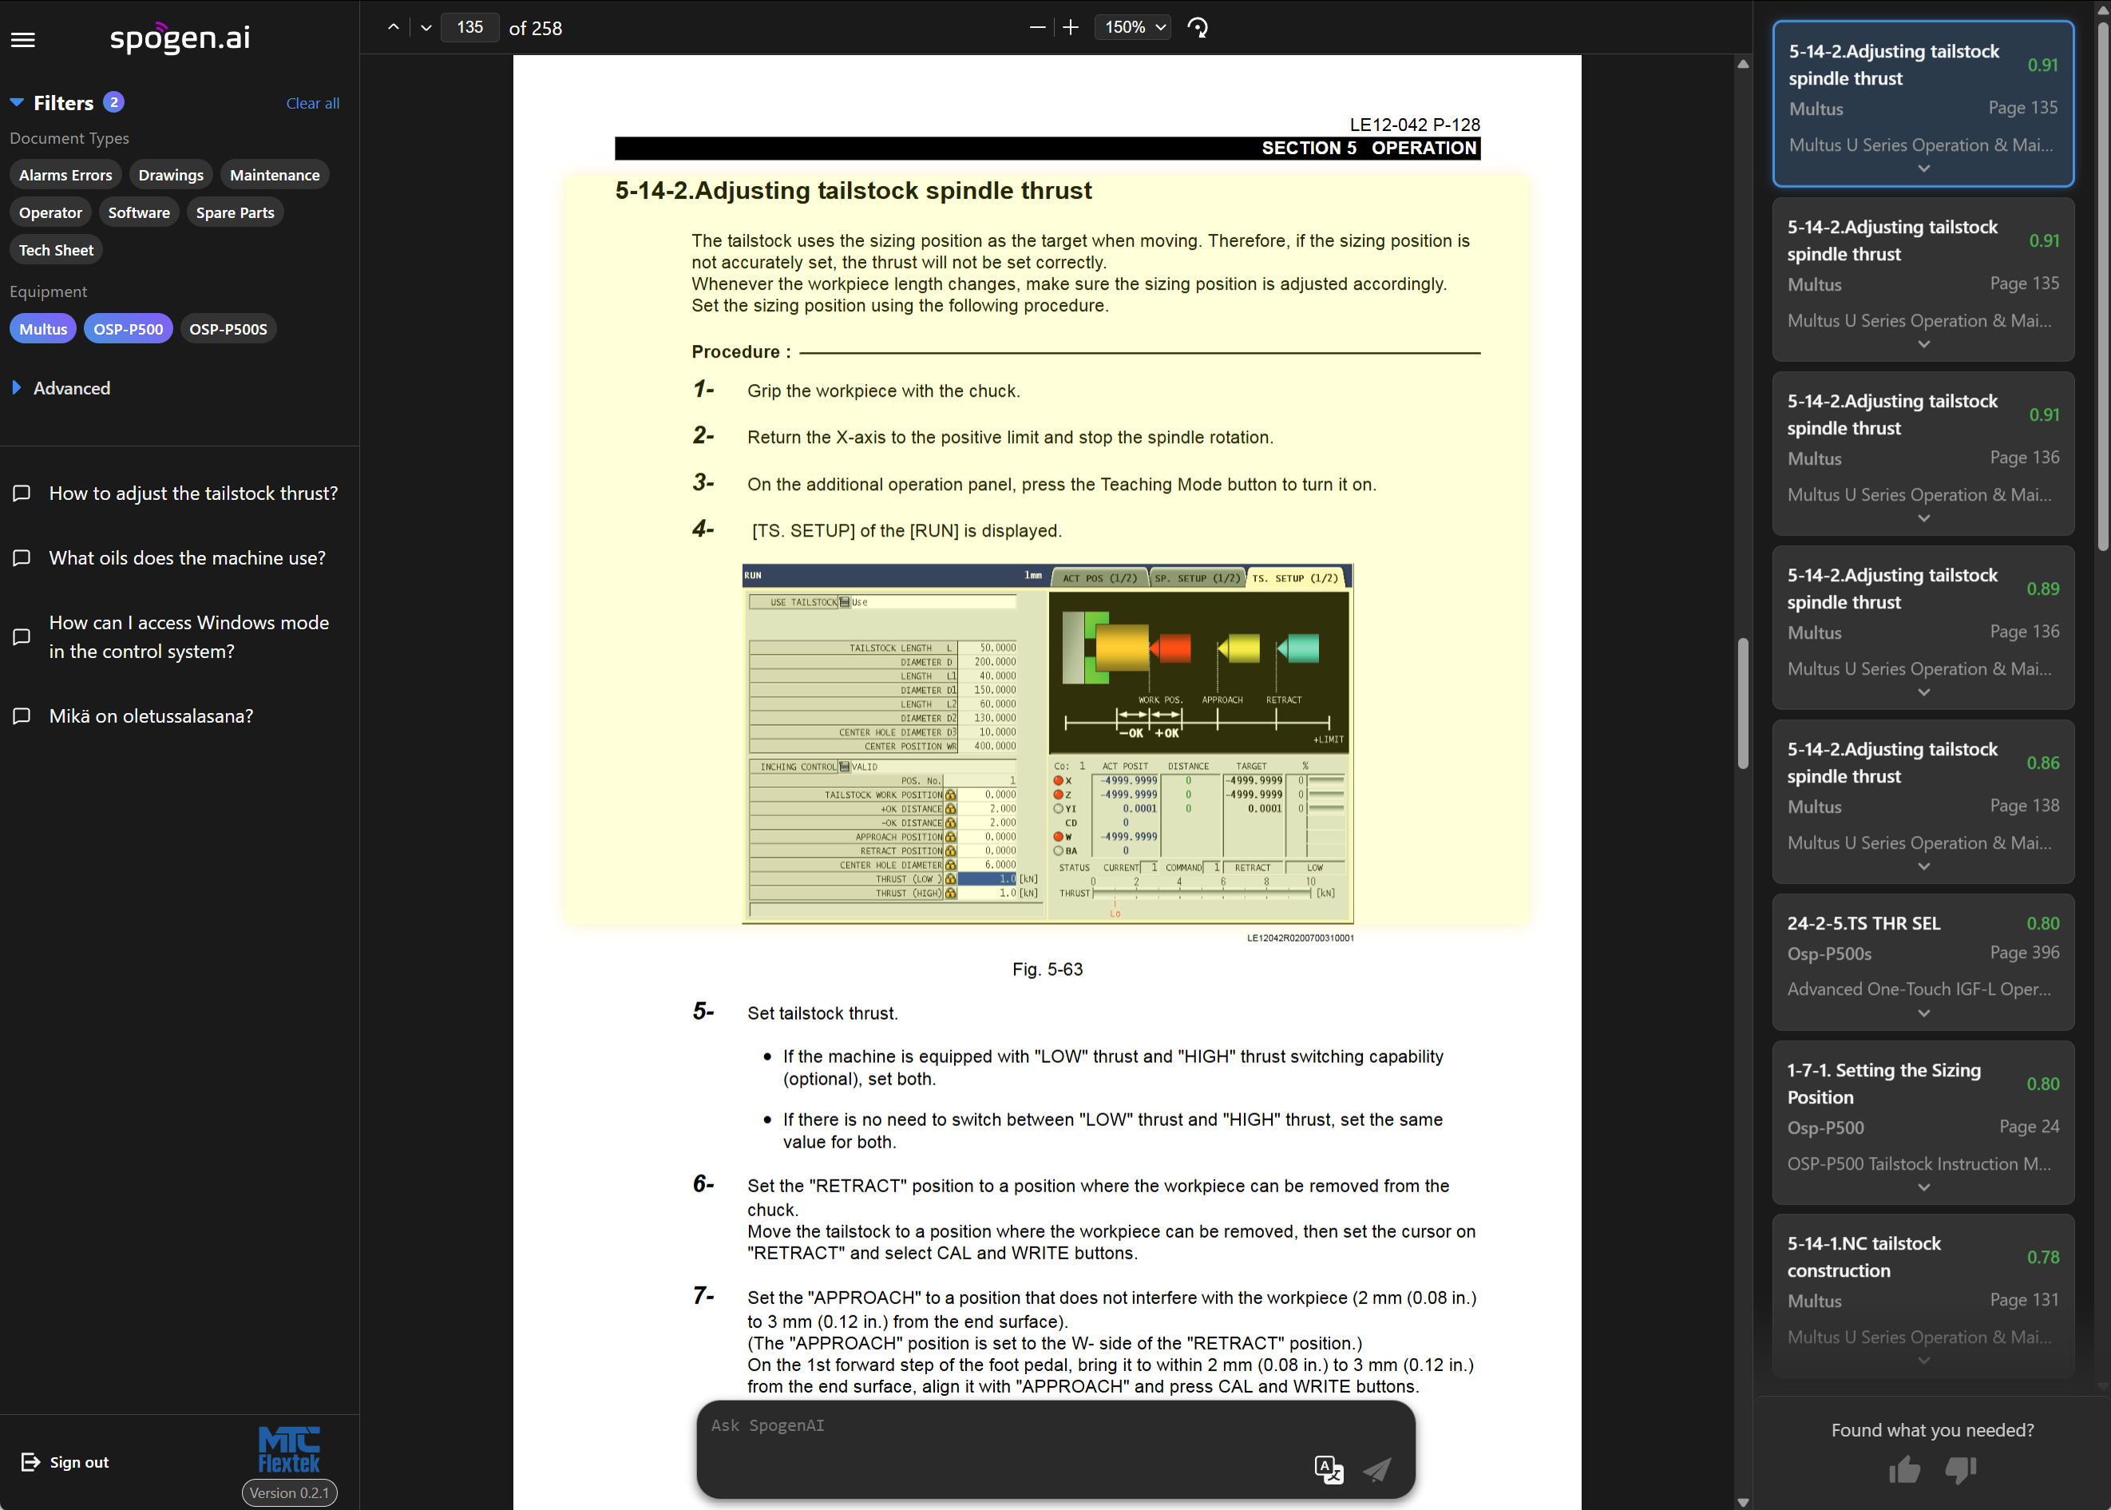This screenshot has height=1510, width=2111.
Task: Click the translate icon in chat box
Action: [1329, 1469]
